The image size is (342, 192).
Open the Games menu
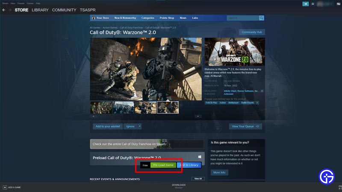point(30,3)
